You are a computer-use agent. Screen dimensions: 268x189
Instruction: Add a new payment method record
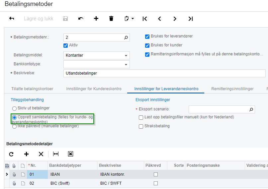(x=96, y=19)
